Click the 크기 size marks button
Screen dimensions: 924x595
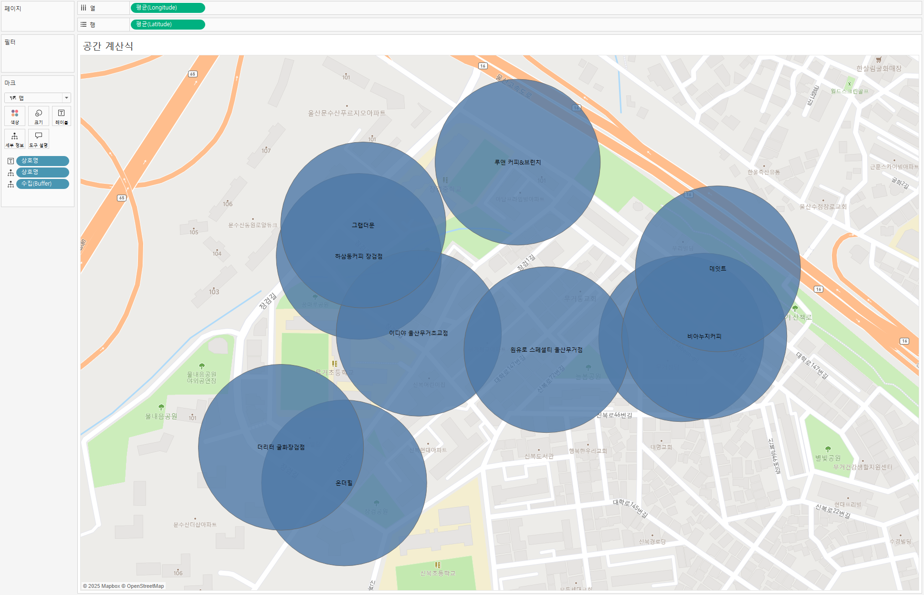(x=39, y=116)
